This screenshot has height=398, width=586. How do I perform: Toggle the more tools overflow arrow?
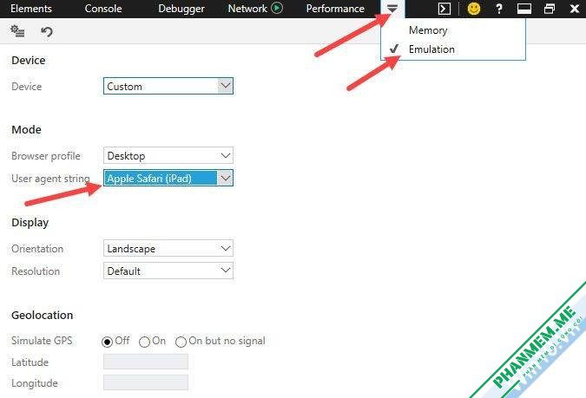pyautogui.click(x=392, y=8)
